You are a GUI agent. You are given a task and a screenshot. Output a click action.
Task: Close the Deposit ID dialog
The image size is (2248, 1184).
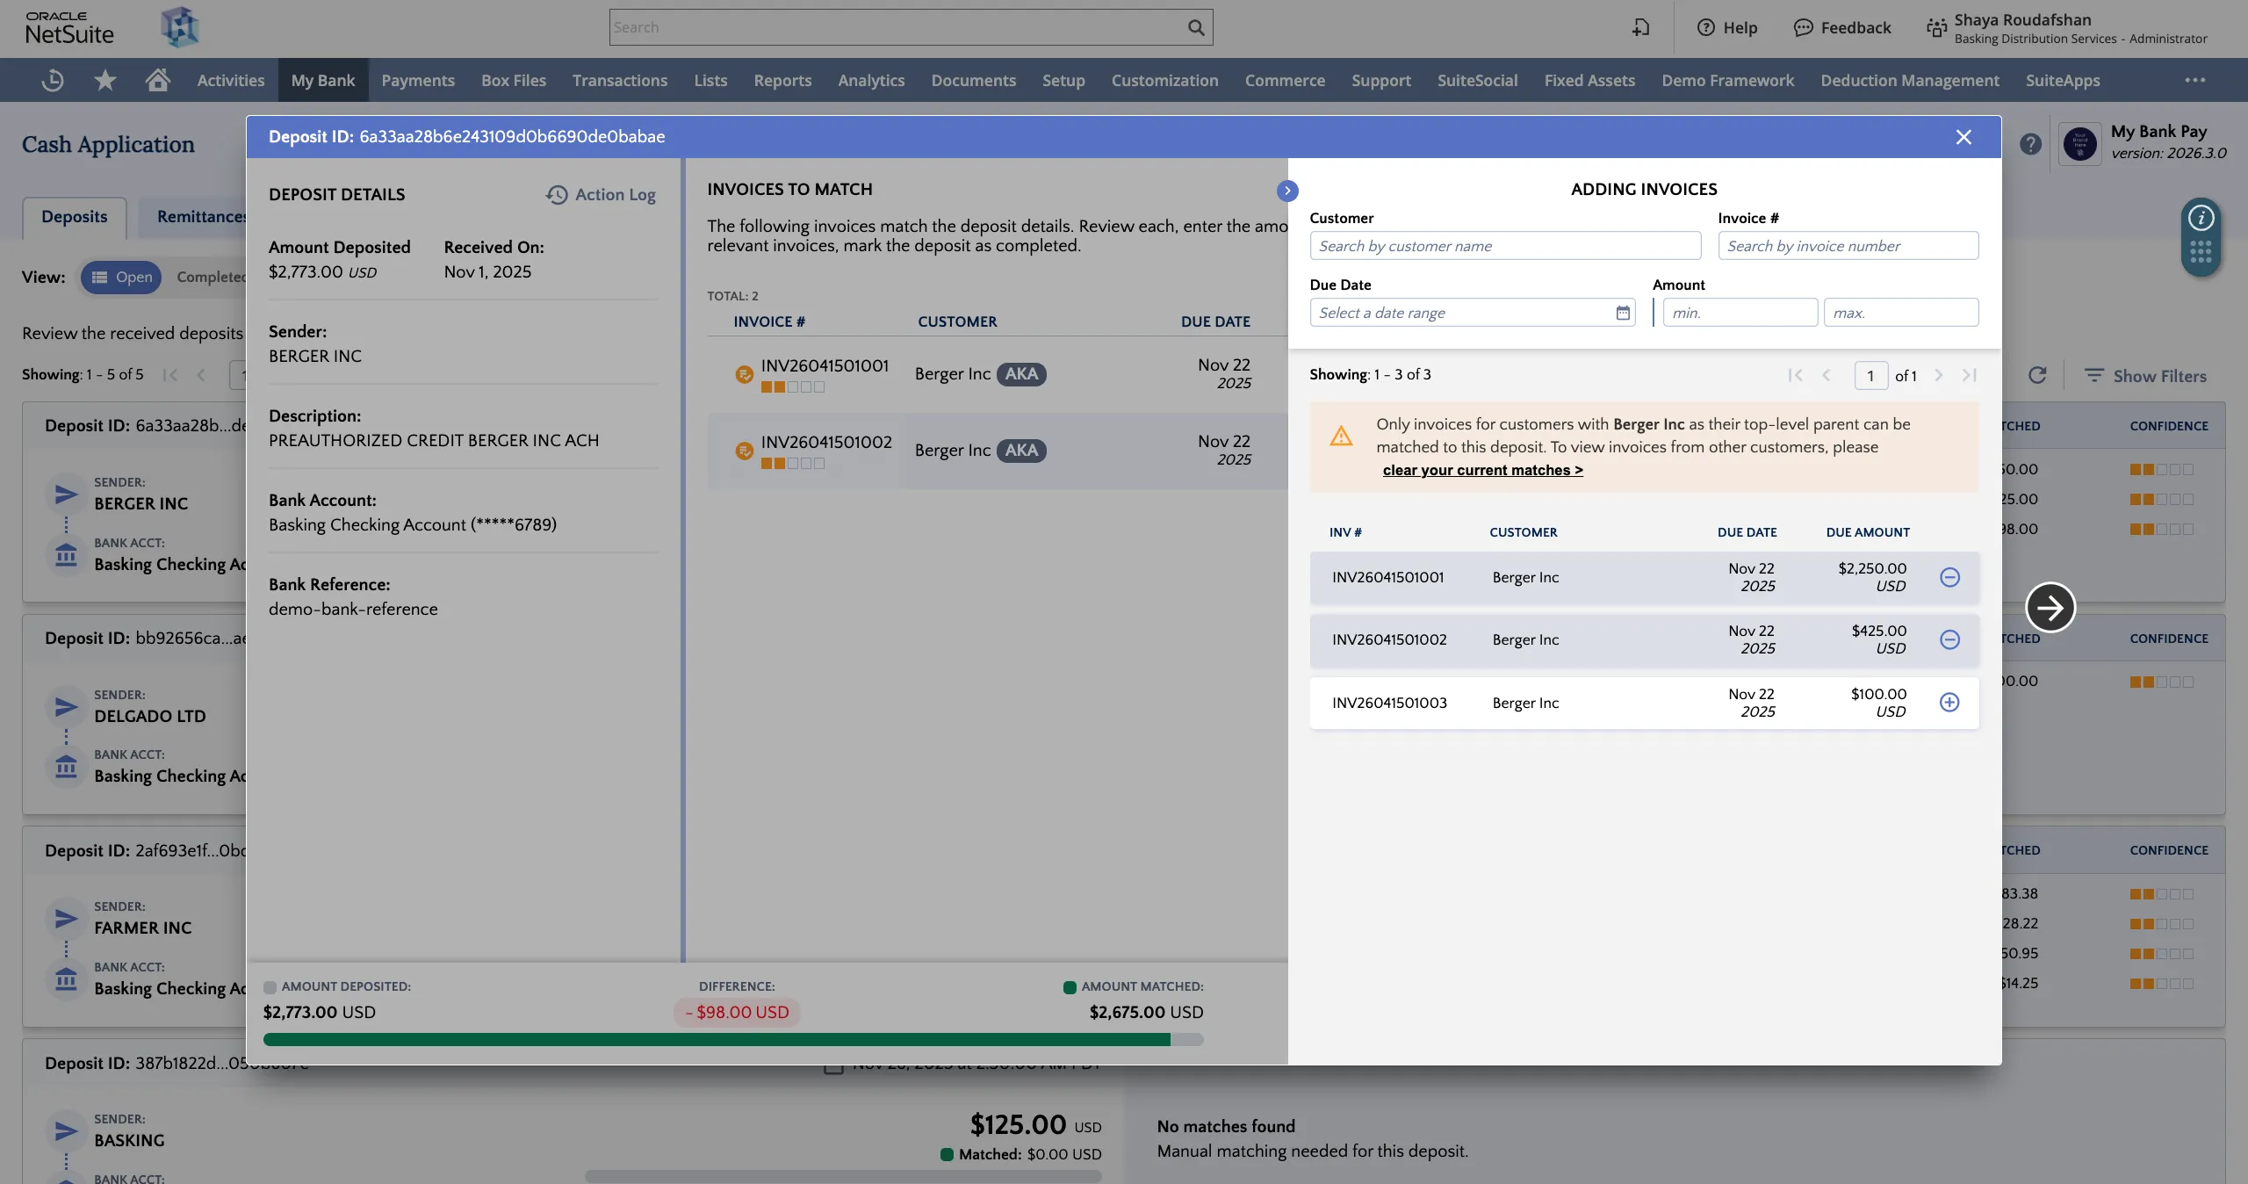click(x=1963, y=137)
